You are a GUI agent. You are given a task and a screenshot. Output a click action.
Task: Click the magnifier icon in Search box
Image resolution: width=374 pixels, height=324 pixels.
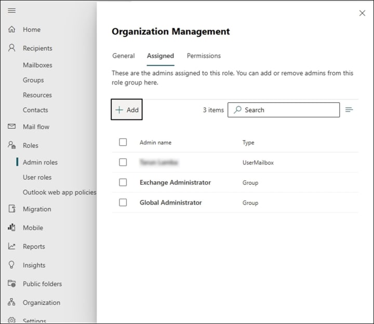[x=237, y=110]
